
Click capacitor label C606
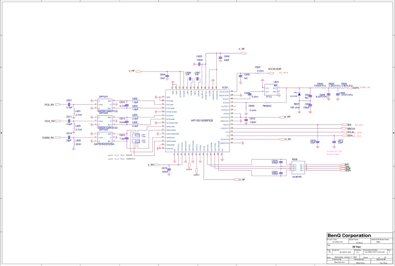pyautogui.click(x=188, y=73)
